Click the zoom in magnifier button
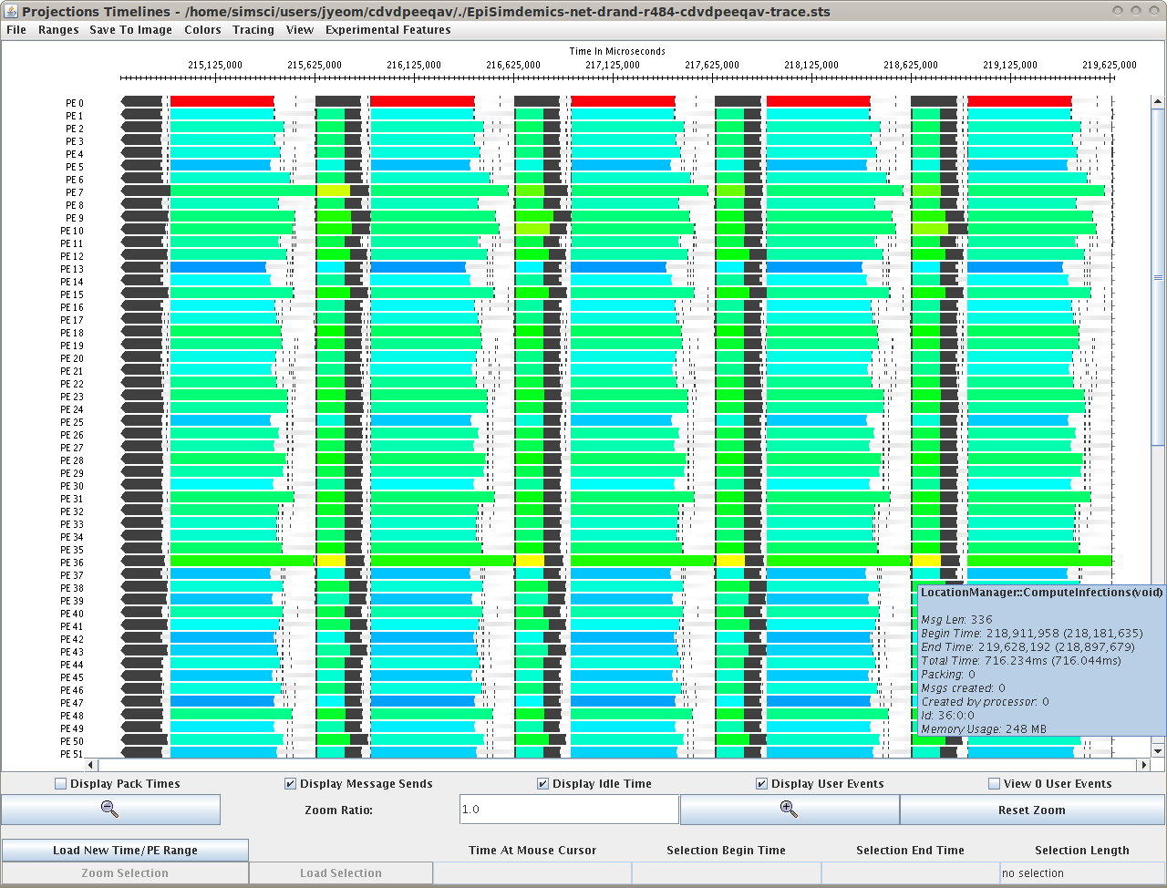 (789, 810)
